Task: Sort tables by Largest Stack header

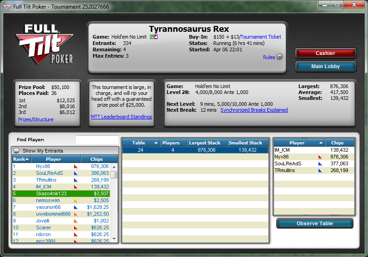Action: pos(208,143)
